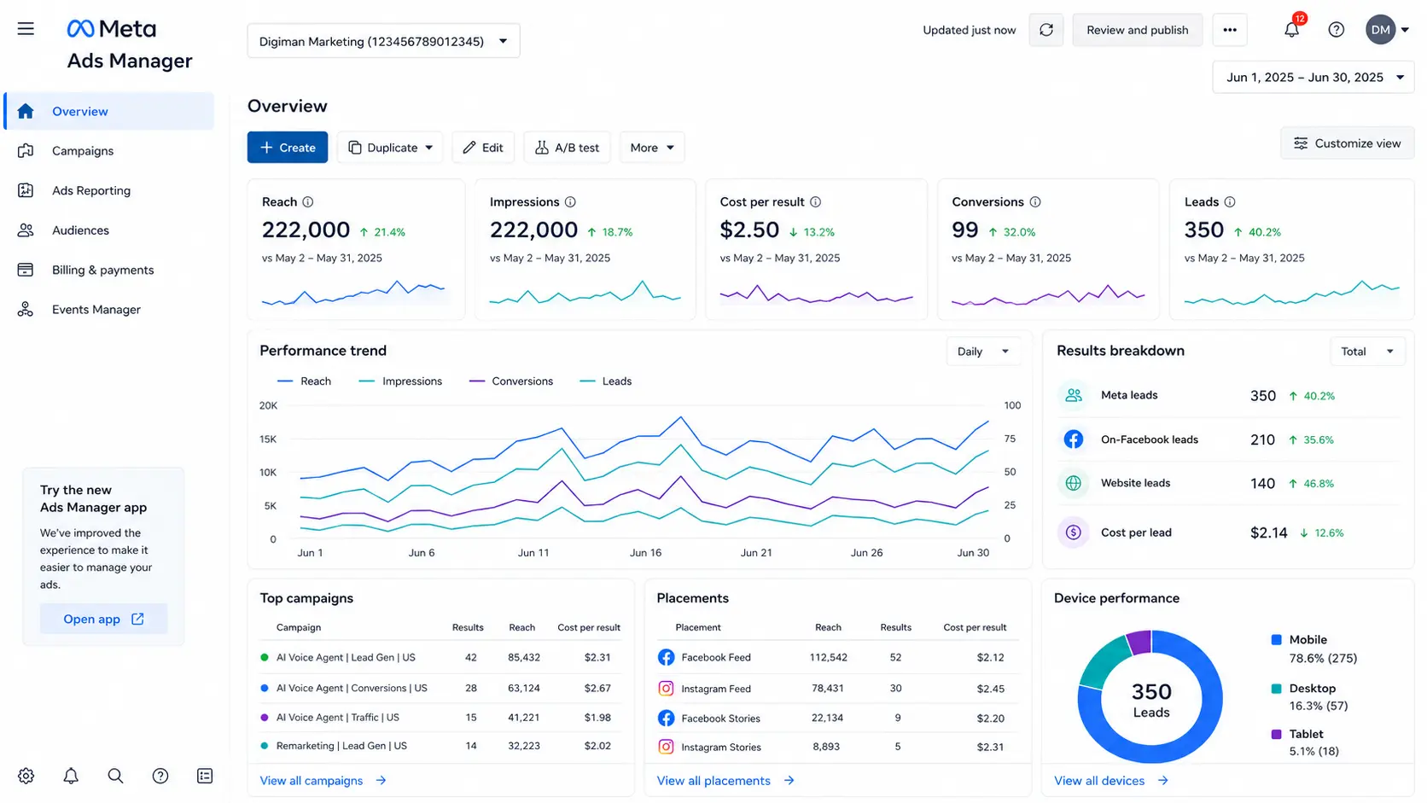The height and width of the screenshot is (803, 1427).
Task: Click the Reach info icon
Action: [308, 202]
